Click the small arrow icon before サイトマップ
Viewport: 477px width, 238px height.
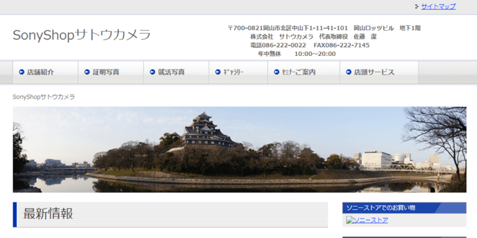pos(417,6)
